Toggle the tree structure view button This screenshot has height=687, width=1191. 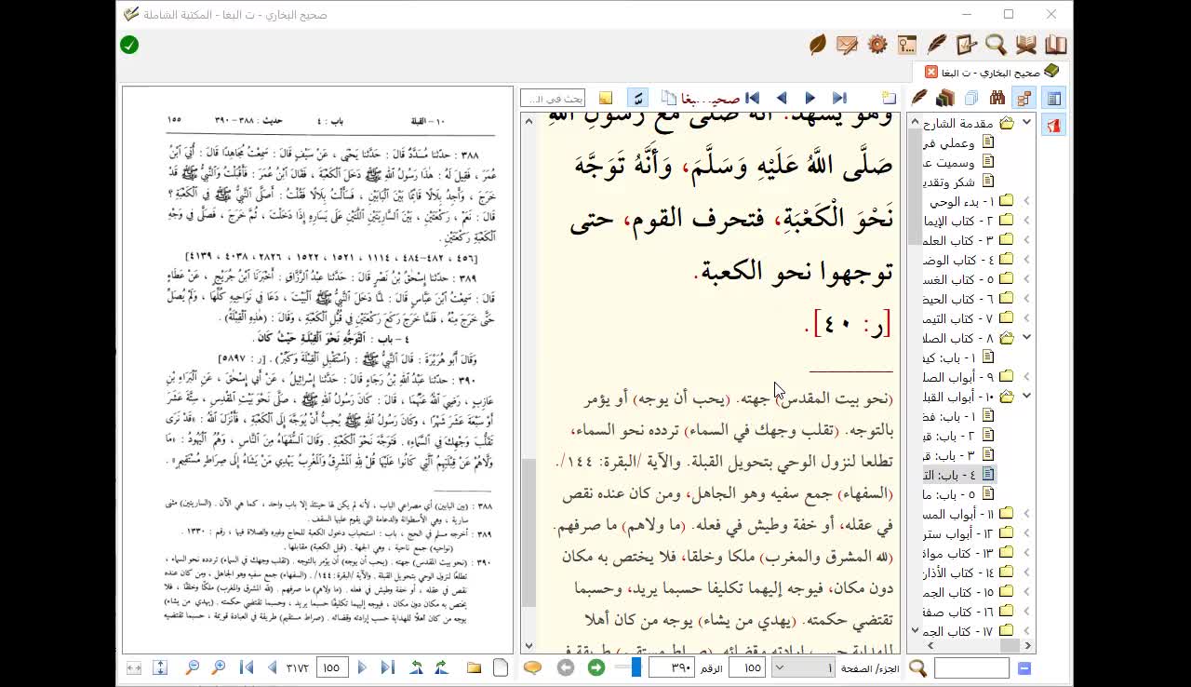click(x=1024, y=98)
